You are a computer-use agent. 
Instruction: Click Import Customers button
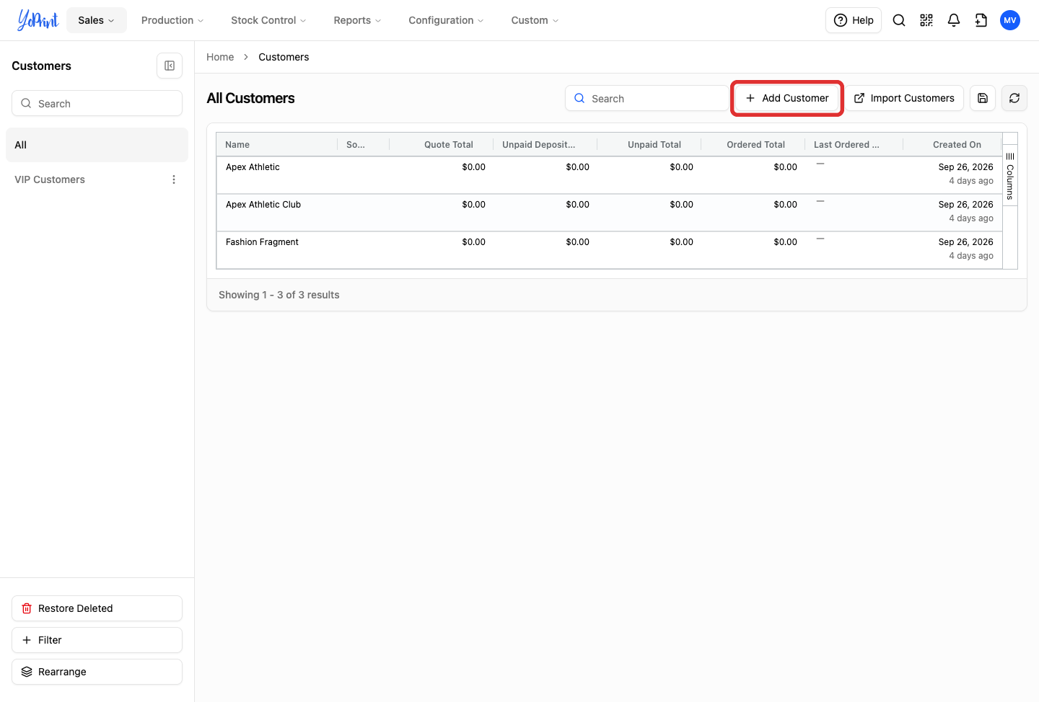904,98
